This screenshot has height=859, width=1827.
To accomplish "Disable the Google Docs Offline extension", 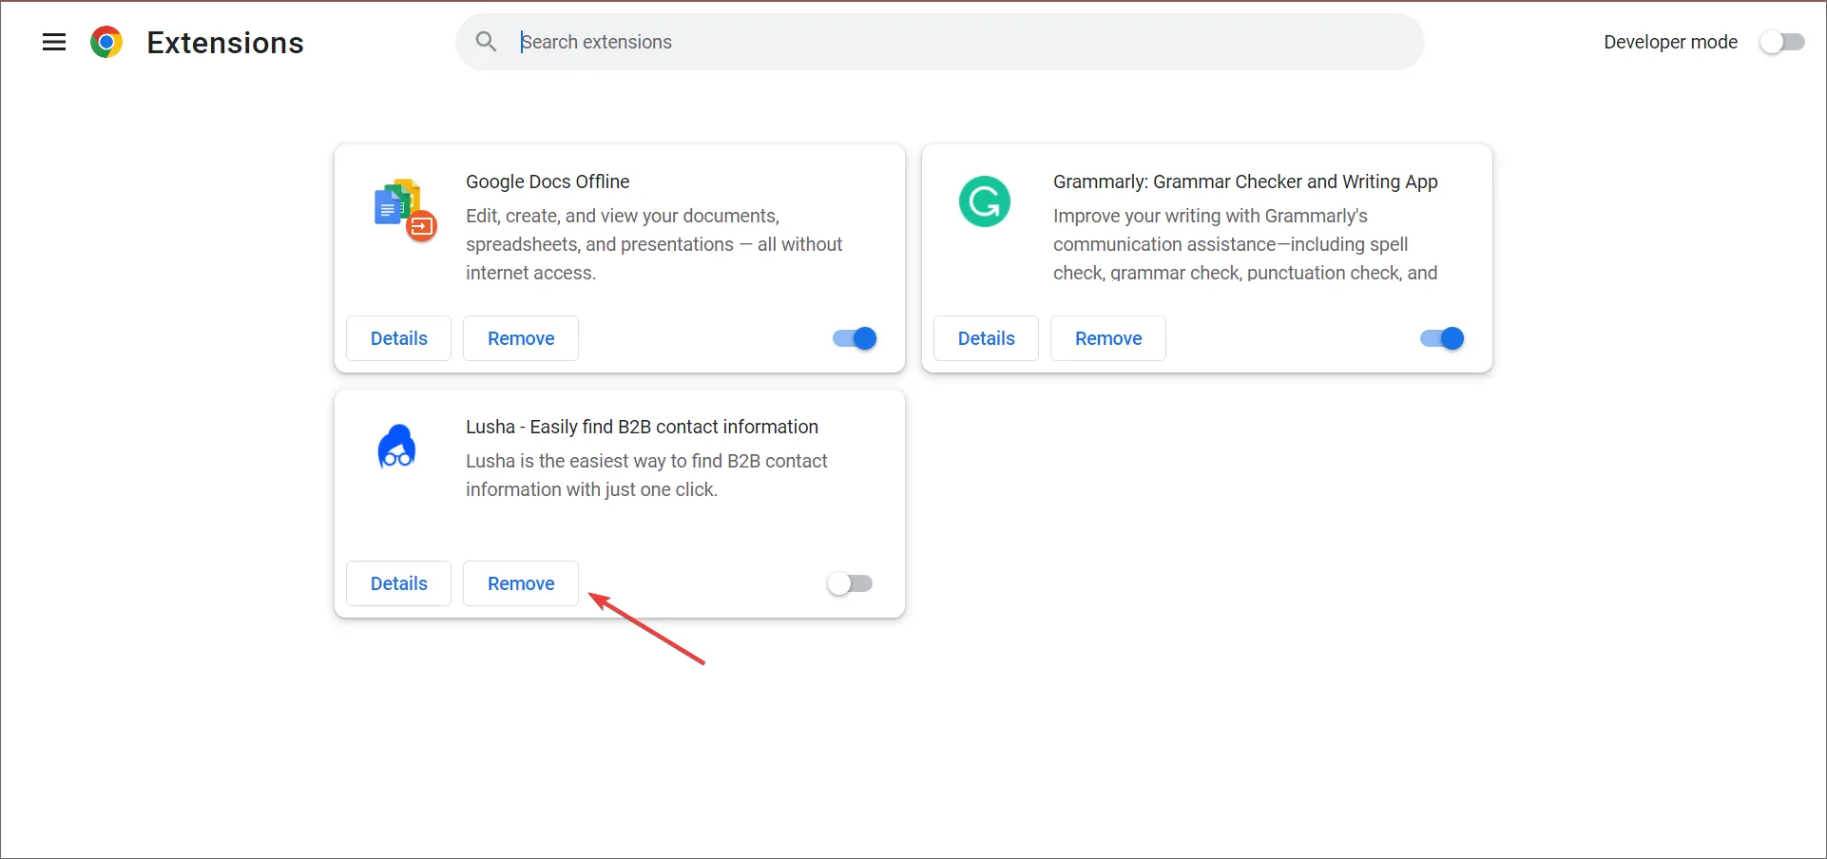I will coord(852,338).
